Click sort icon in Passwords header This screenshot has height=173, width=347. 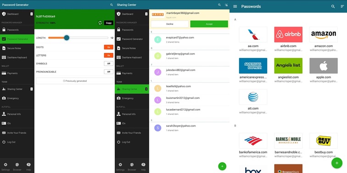[342, 6]
